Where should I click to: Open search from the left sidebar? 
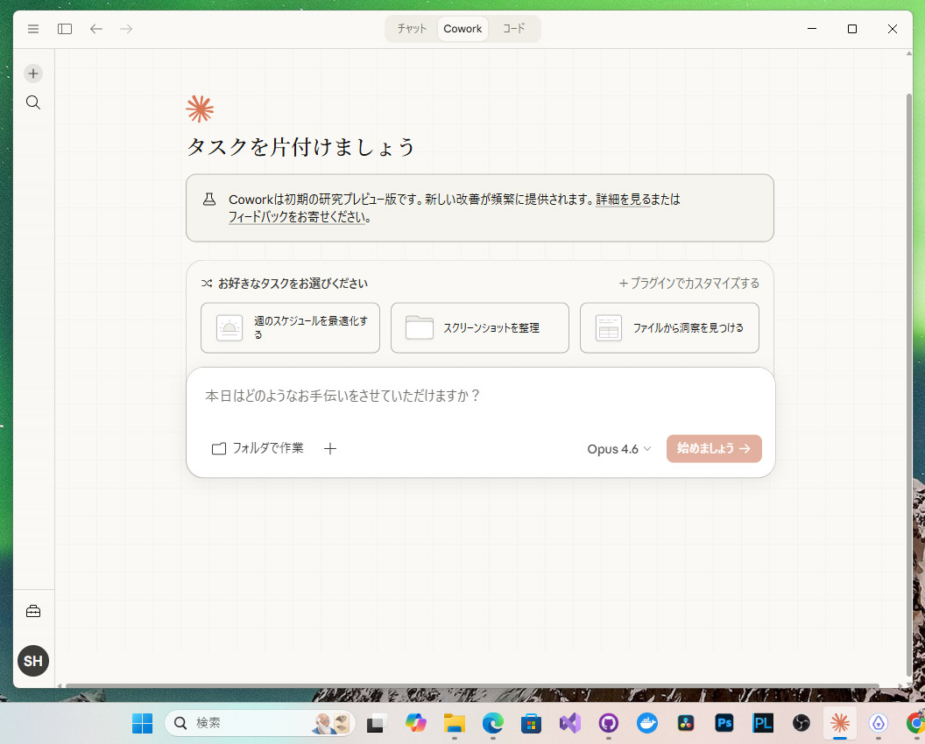33,102
